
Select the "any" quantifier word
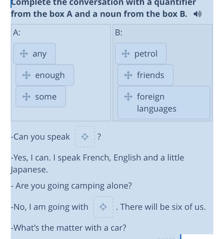(x=39, y=54)
